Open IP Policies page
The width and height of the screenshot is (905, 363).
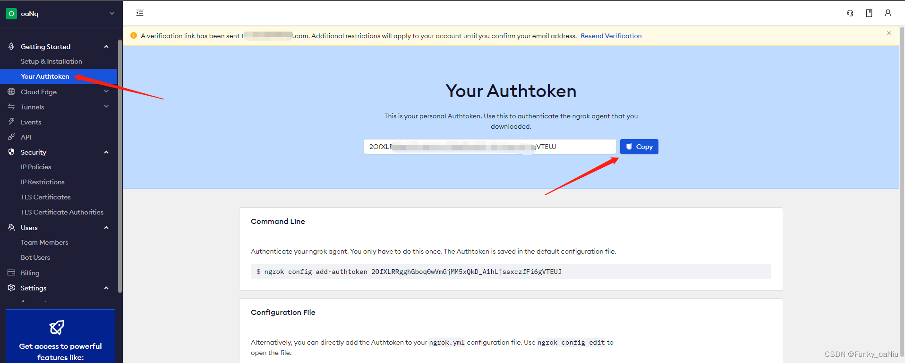pos(36,167)
